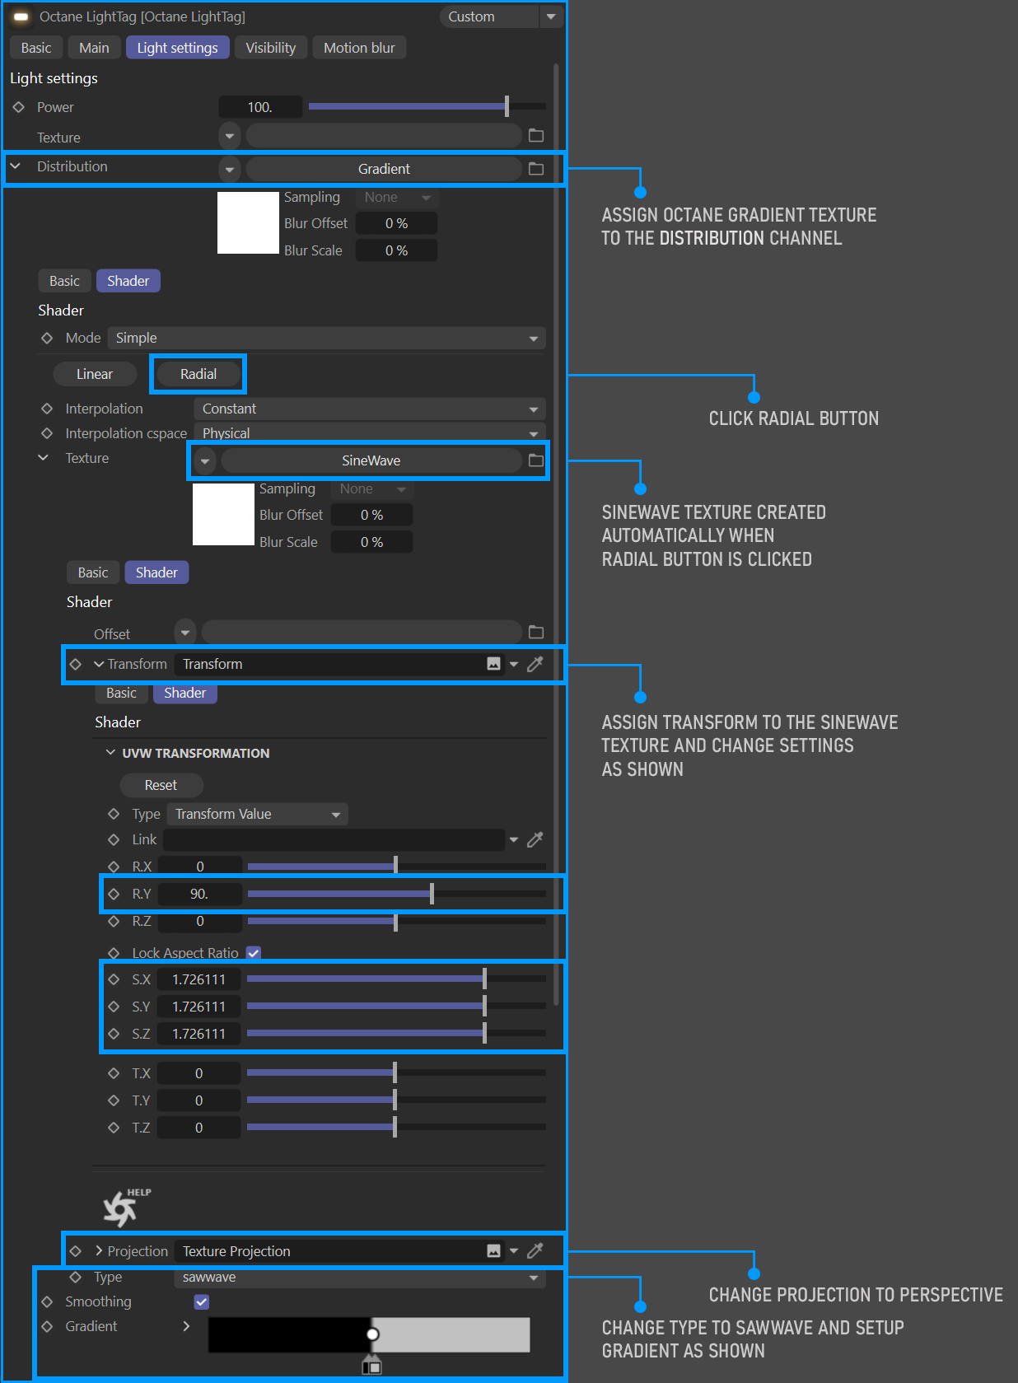Click folder icon for Offset channel
1018x1383 pixels.
536,633
